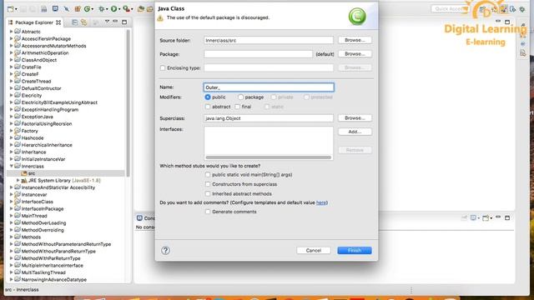Expand the Abtractc project
This screenshot has width=534, height=300.
[11, 32]
